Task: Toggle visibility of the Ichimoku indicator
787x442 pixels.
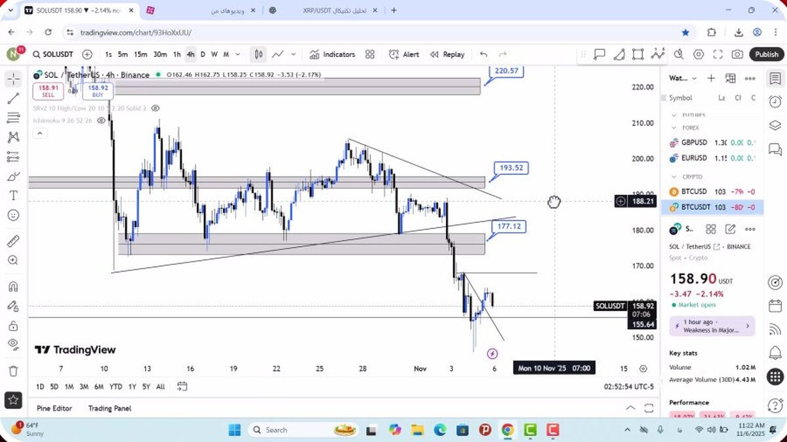Action: (101, 121)
